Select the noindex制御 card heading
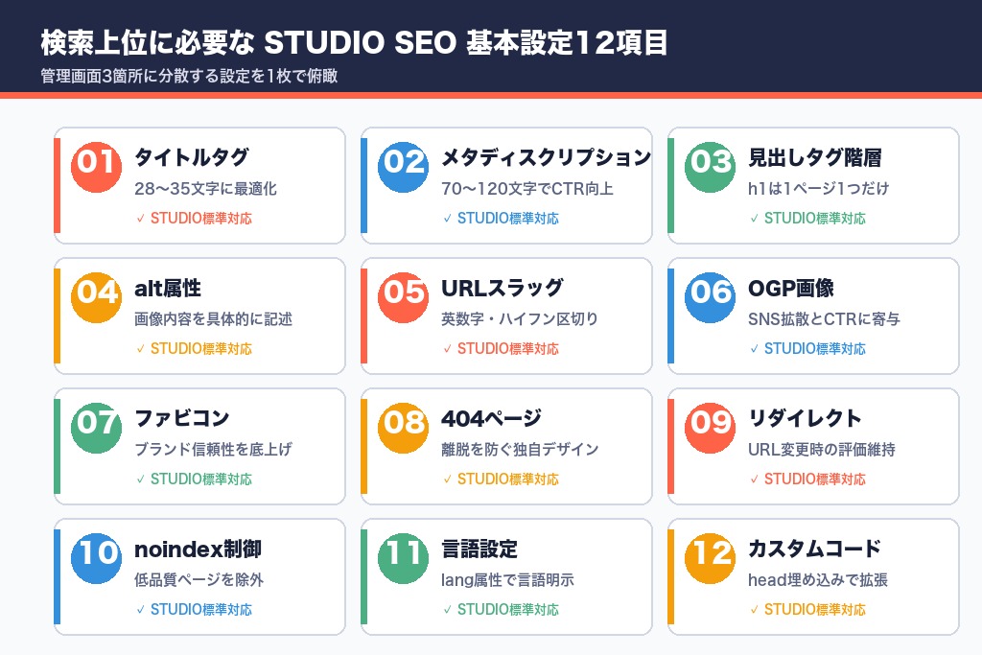 (x=198, y=550)
